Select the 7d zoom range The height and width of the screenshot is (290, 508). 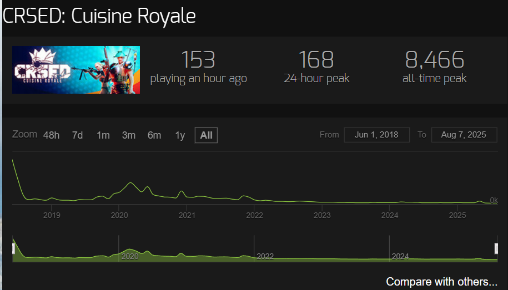click(77, 135)
